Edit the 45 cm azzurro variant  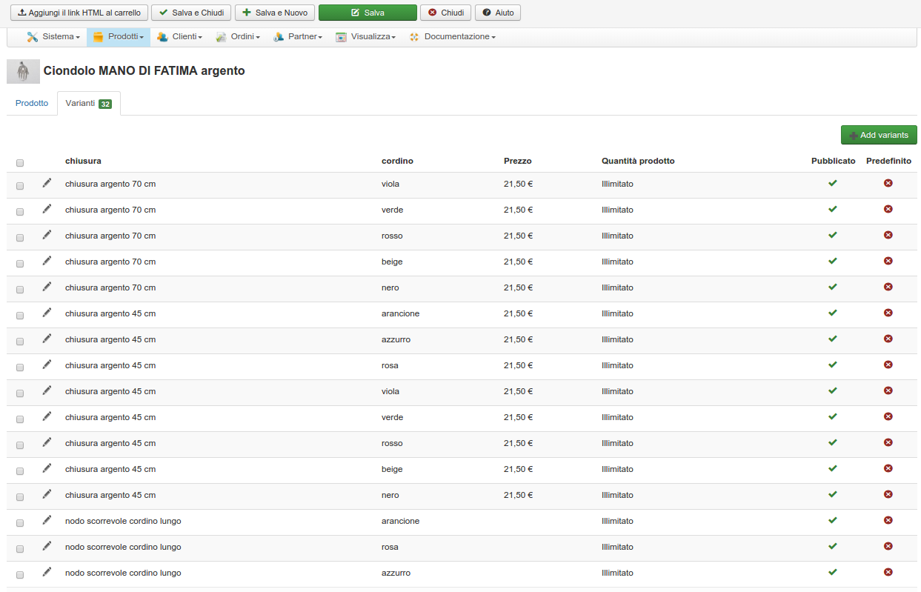tap(47, 339)
